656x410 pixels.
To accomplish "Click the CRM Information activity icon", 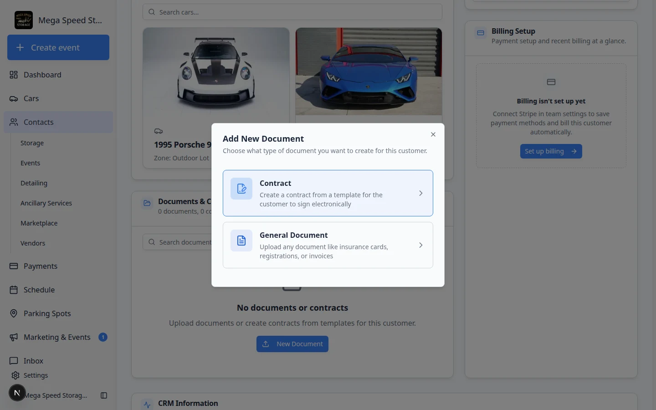I will point(147,405).
